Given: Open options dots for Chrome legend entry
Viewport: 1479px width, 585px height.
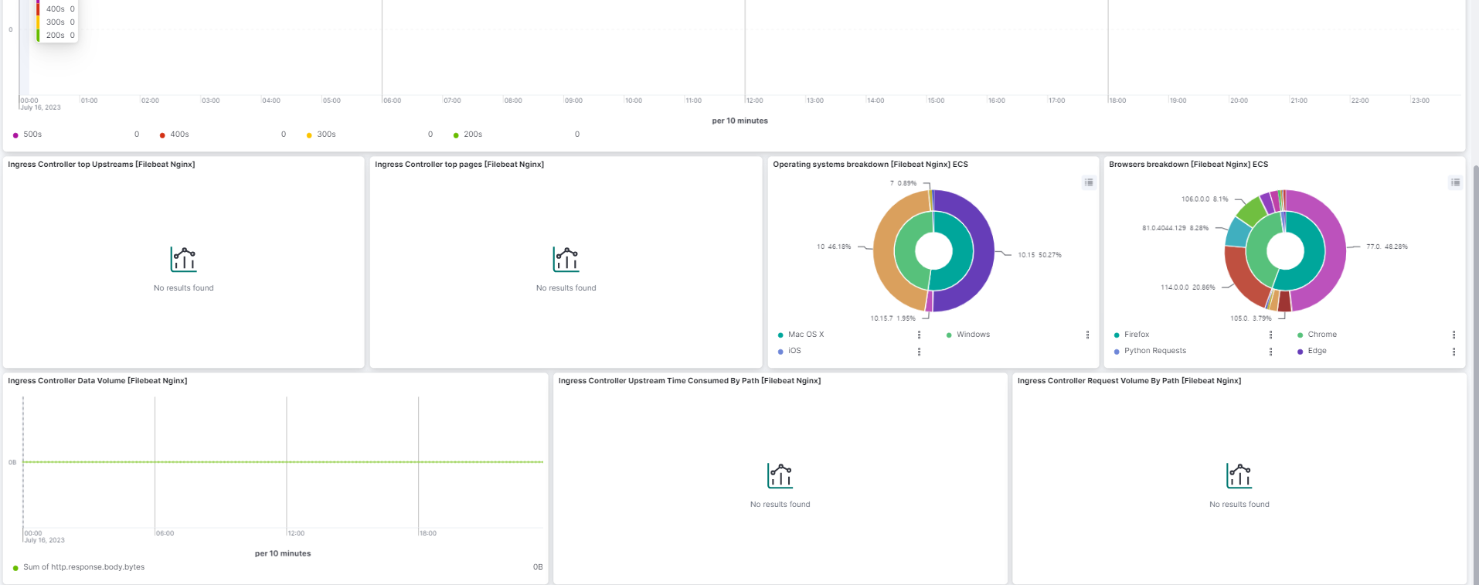Looking at the screenshot, I should (x=1453, y=335).
